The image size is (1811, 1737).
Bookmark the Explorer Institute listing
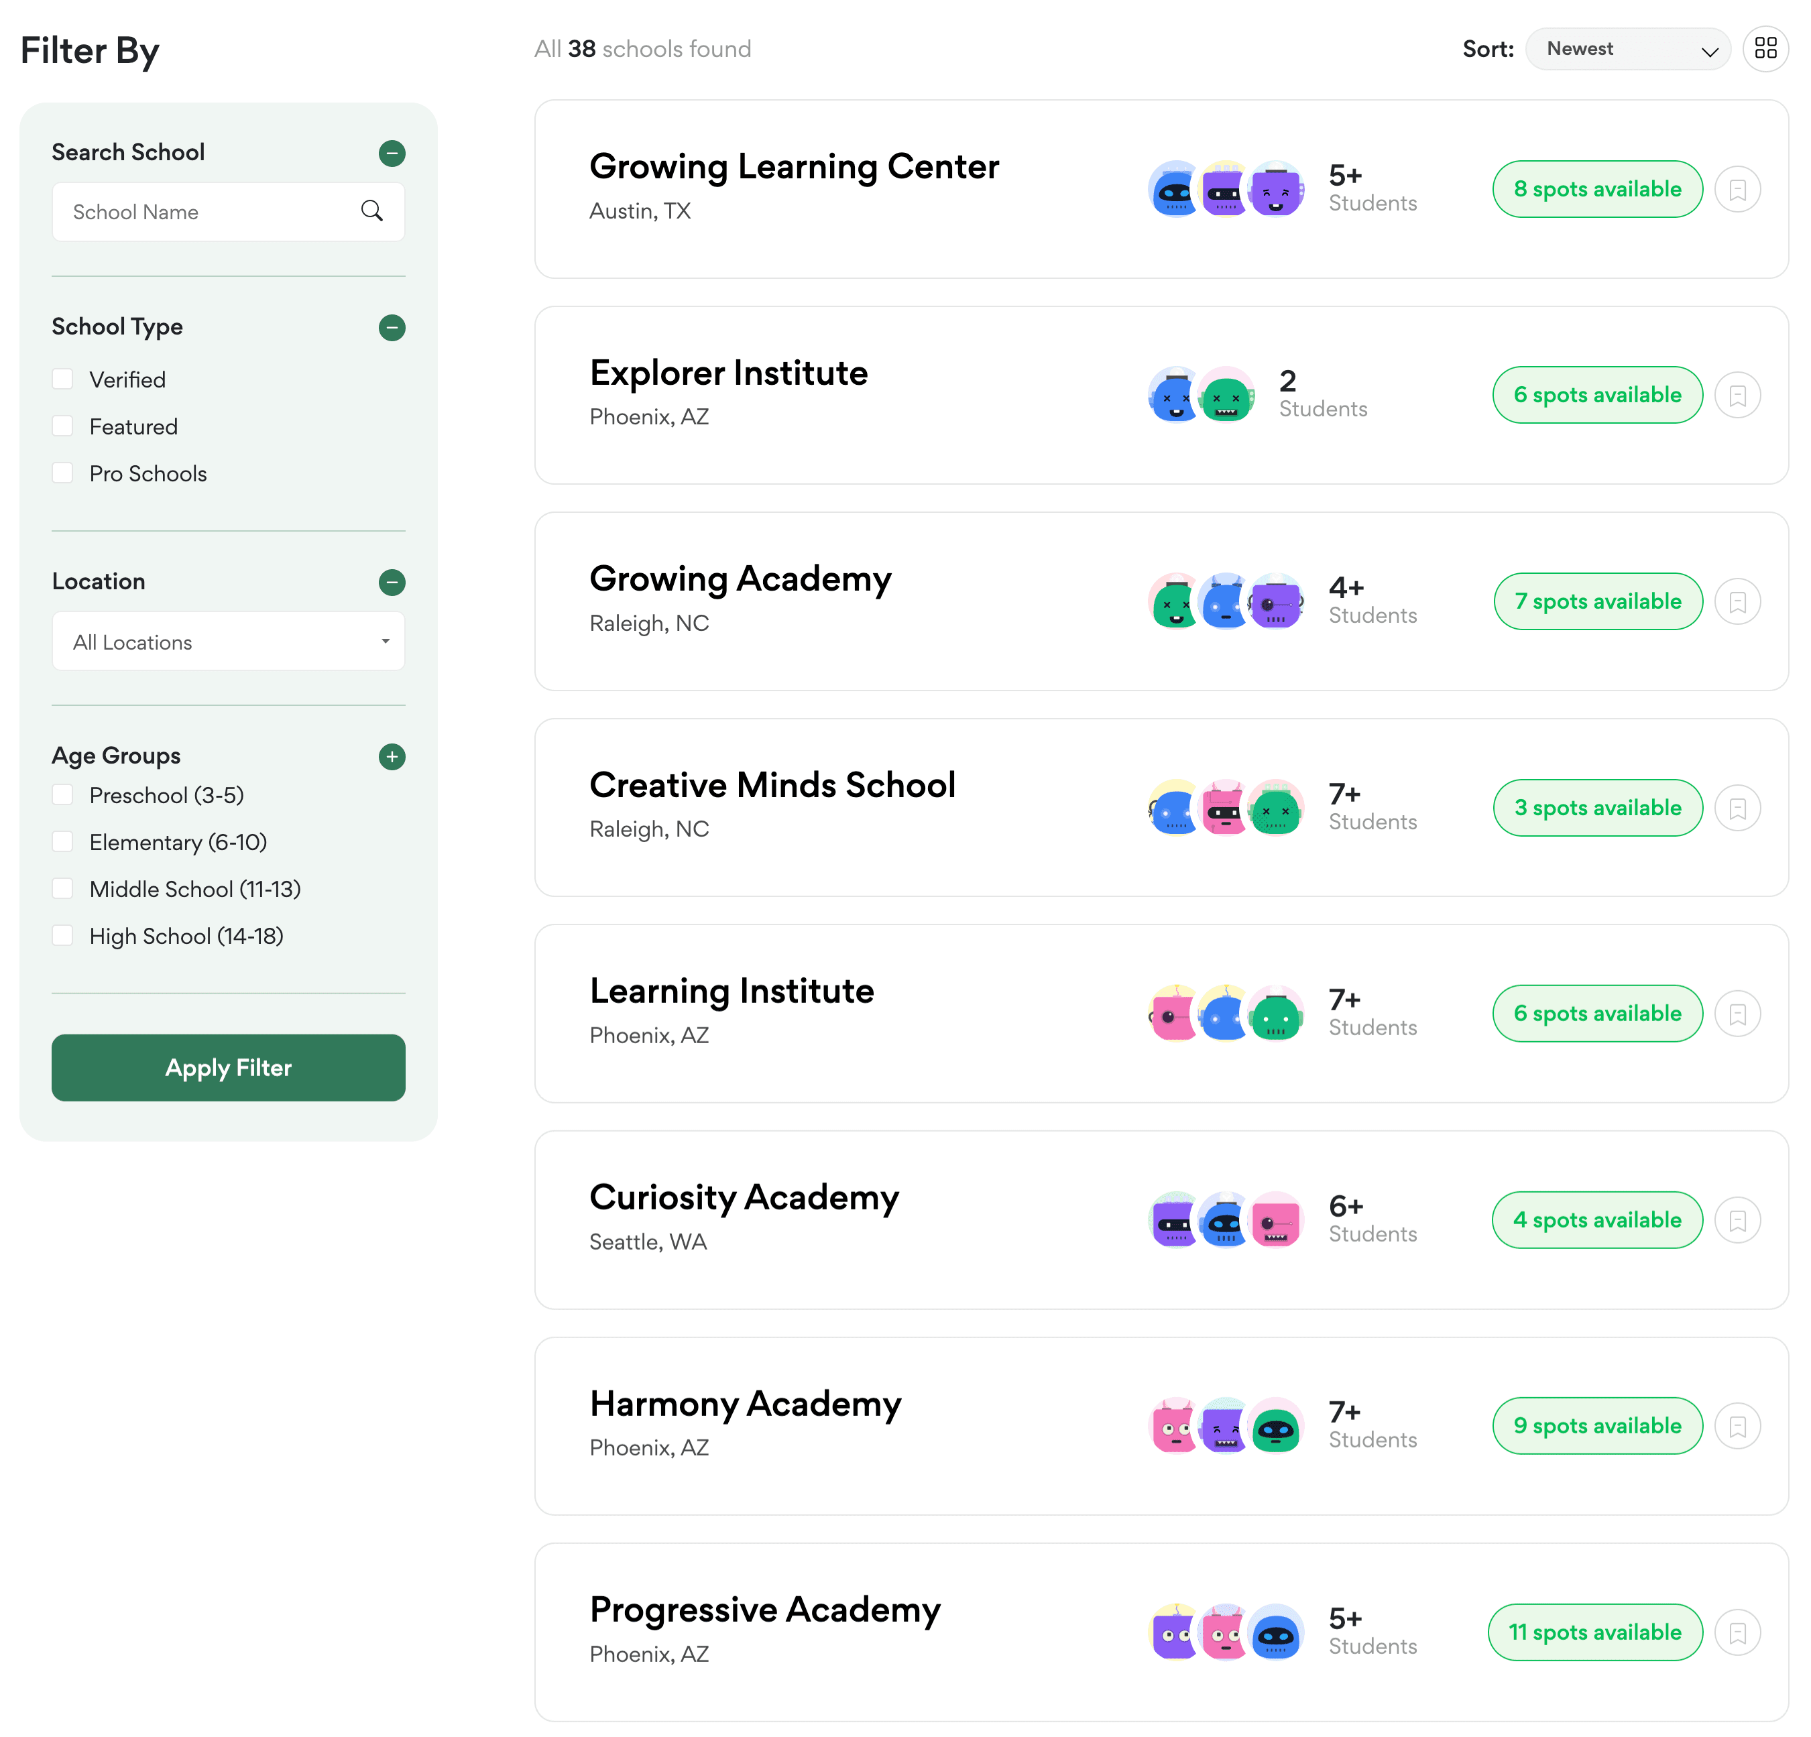coord(1737,396)
